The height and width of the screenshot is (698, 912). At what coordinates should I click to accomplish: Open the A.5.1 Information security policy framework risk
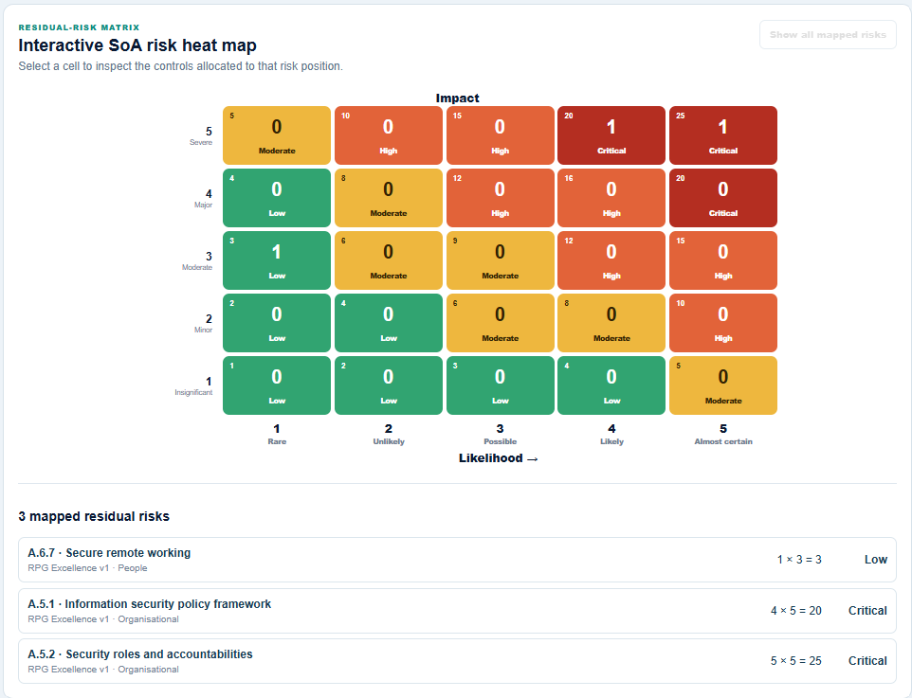pos(457,611)
